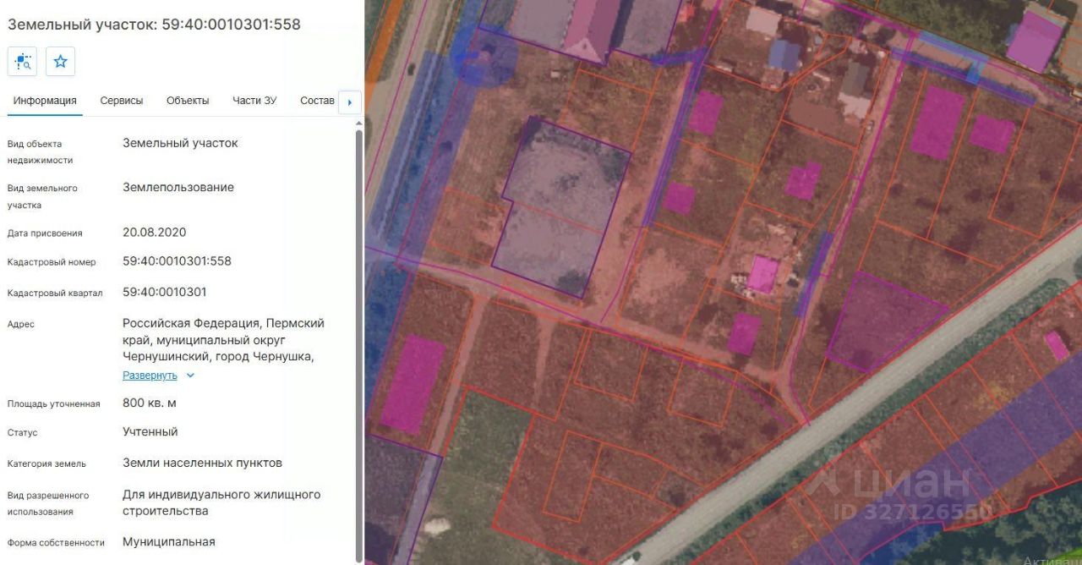Select the area value 800 кв. м
The image size is (1082, 565).
point(150,403)
